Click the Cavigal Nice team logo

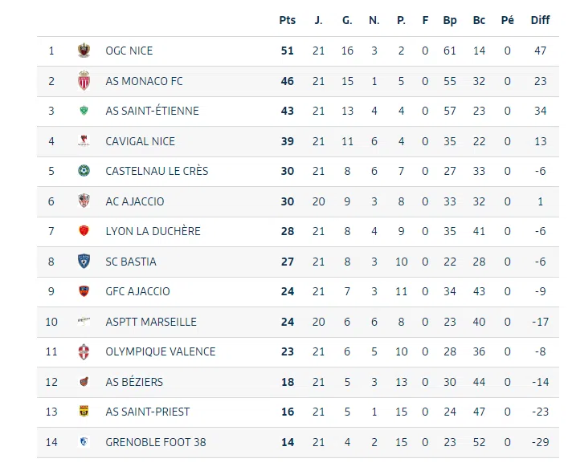tap(83, 141)
